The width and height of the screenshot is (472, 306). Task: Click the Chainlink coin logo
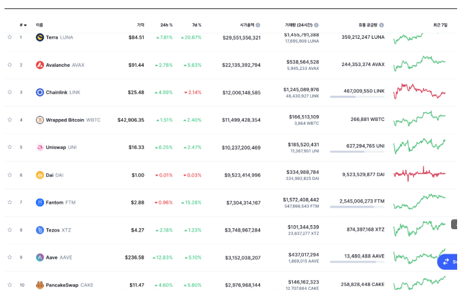[39, 92]
